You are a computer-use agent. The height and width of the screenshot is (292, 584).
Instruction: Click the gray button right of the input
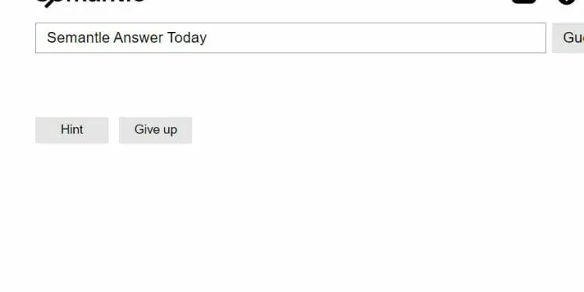568,38
